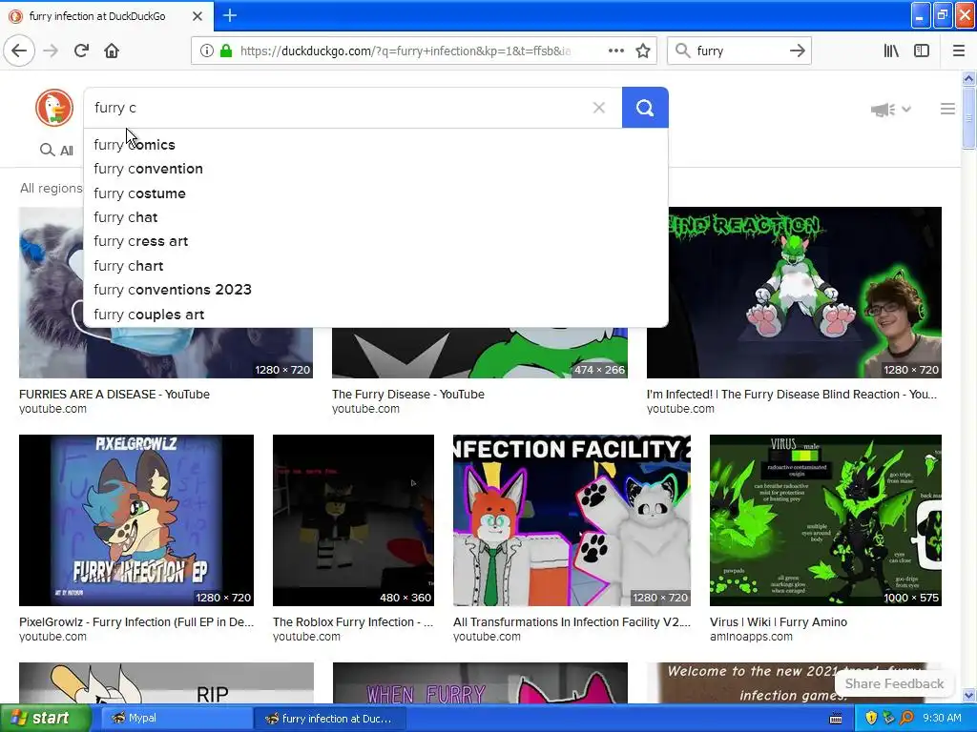Click the keyboard tray icon
Image resolution: width=977 pixels, height=732 pixels.
(x=836, y=719)
